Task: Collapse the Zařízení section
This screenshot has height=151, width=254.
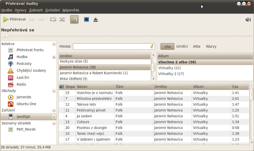Action: click(x=54, y=110)
